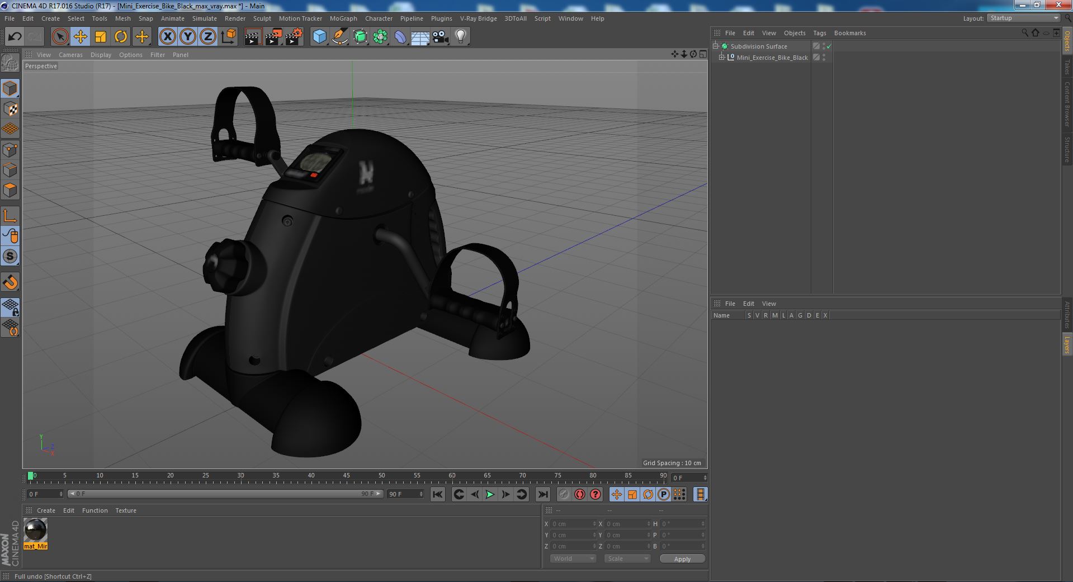This screenshot has height=582, width=1073.
Task: Open the Array modeling objects icon
Action: pos(380,37)
